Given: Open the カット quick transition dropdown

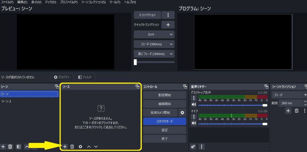Looking at the screenshot, I should coord(154,34).
